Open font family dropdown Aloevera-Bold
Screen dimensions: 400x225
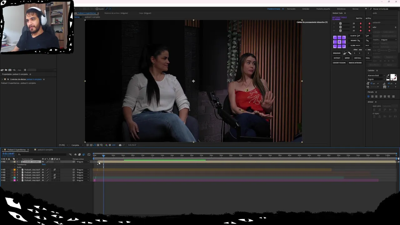click(x=376, y=75)
